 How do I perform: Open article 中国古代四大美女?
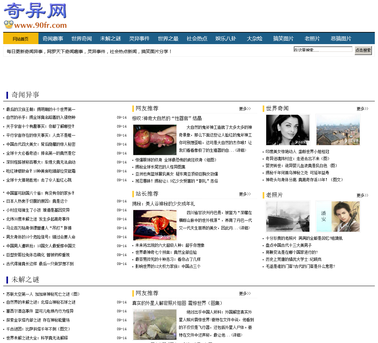coord(41,144)
